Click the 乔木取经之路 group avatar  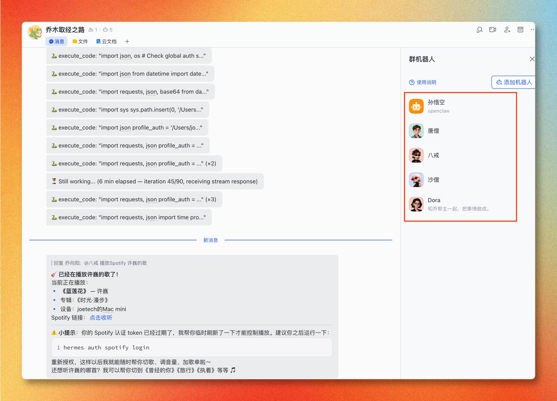point(35,32)
